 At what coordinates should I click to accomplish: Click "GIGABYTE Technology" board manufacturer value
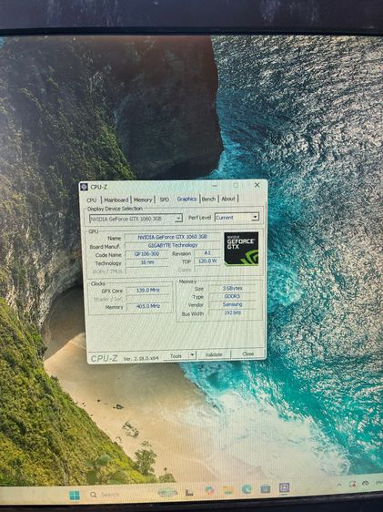pos(173,245)
